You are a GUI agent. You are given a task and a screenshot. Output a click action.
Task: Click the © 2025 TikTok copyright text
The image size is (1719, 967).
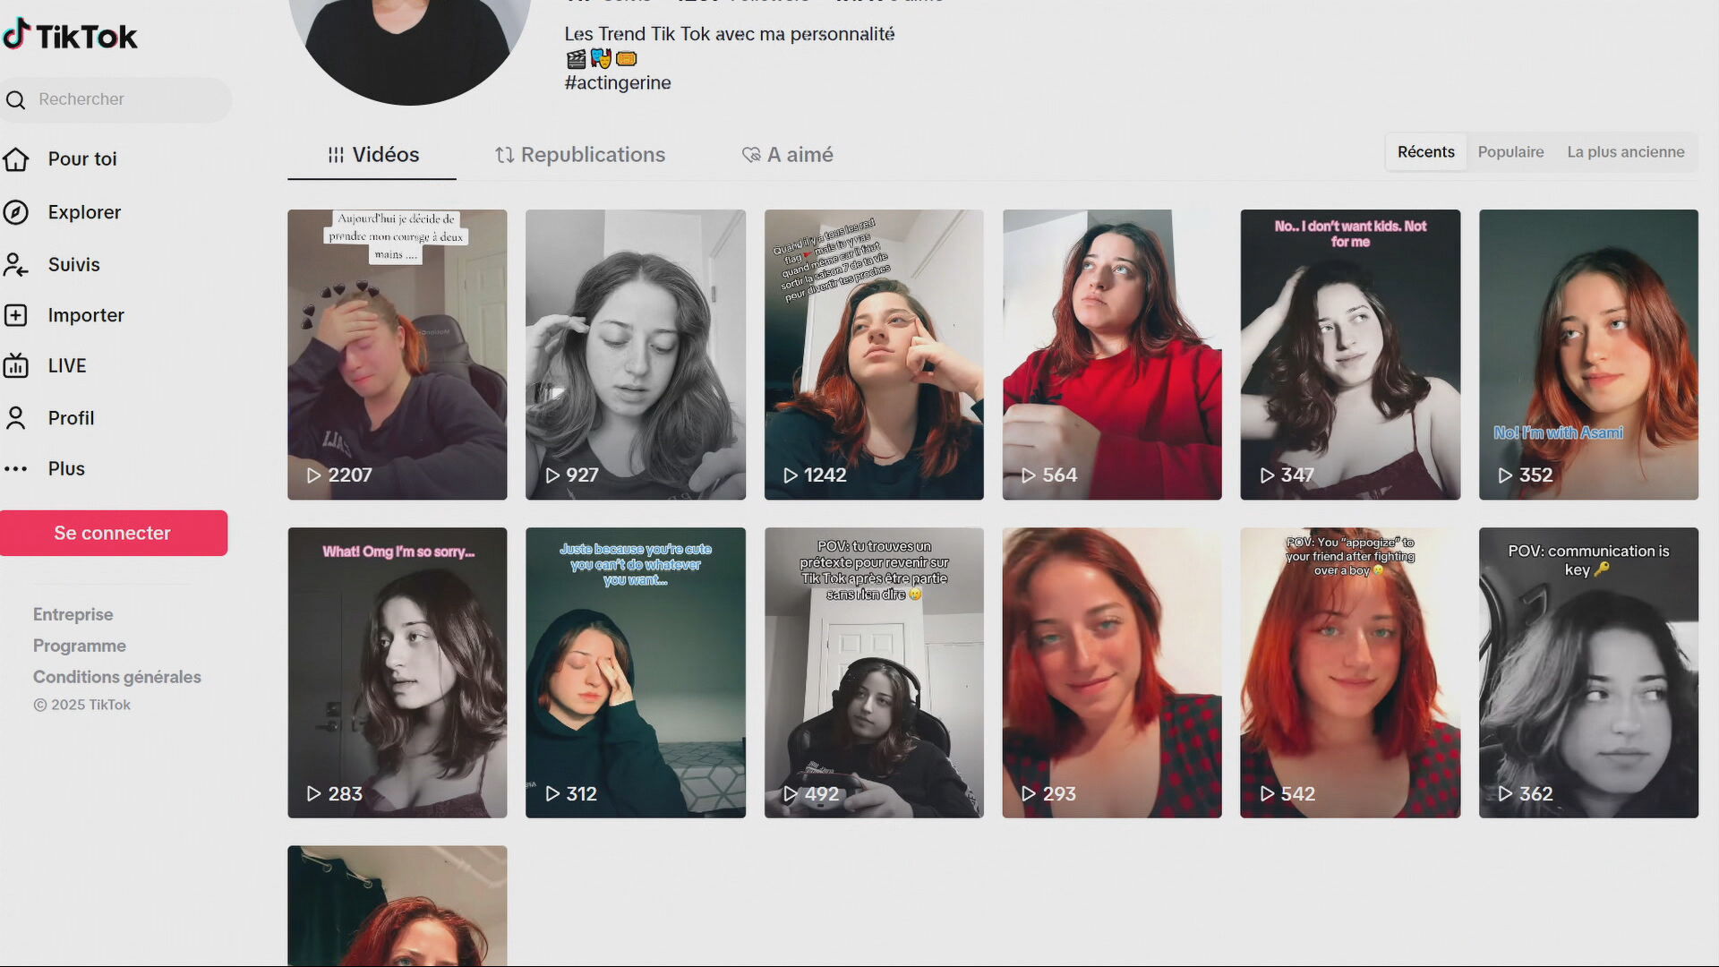(81, 705)
